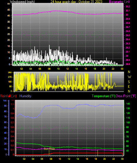The width and height of the screenshot is (137, 163).
Task: Click the 0.5 rainfall scale value
Action: [x=12, y=132]
